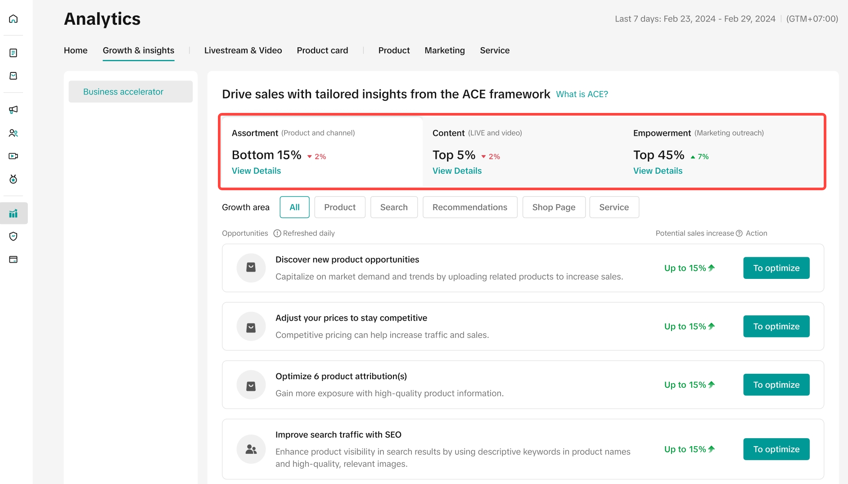The image size is (848, 484).
Task: Click the products shopping bag sidebar icon
Action: coord(14,76)
